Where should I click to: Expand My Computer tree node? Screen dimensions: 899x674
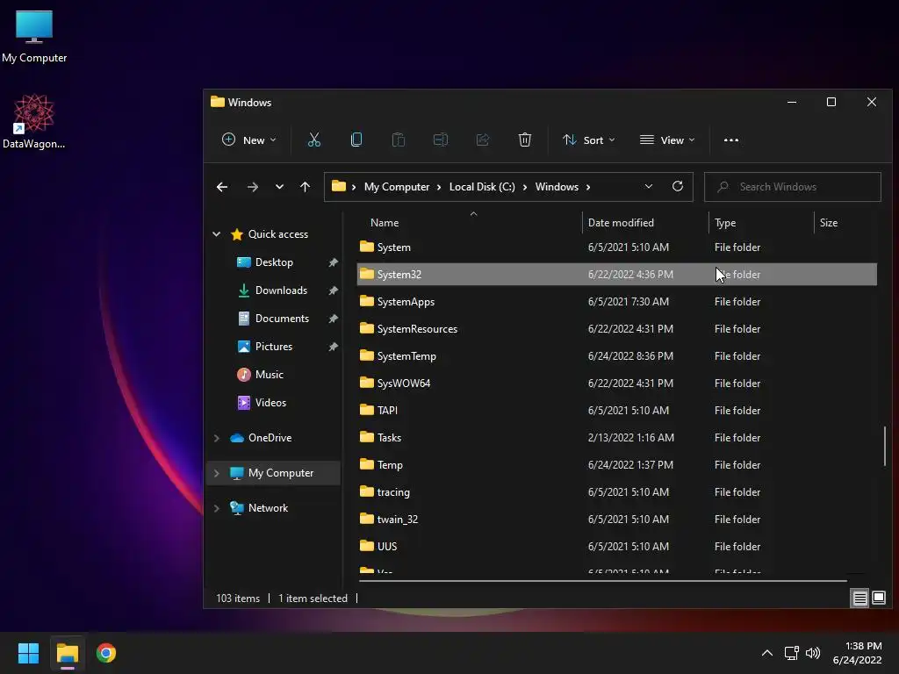(216, 473)
